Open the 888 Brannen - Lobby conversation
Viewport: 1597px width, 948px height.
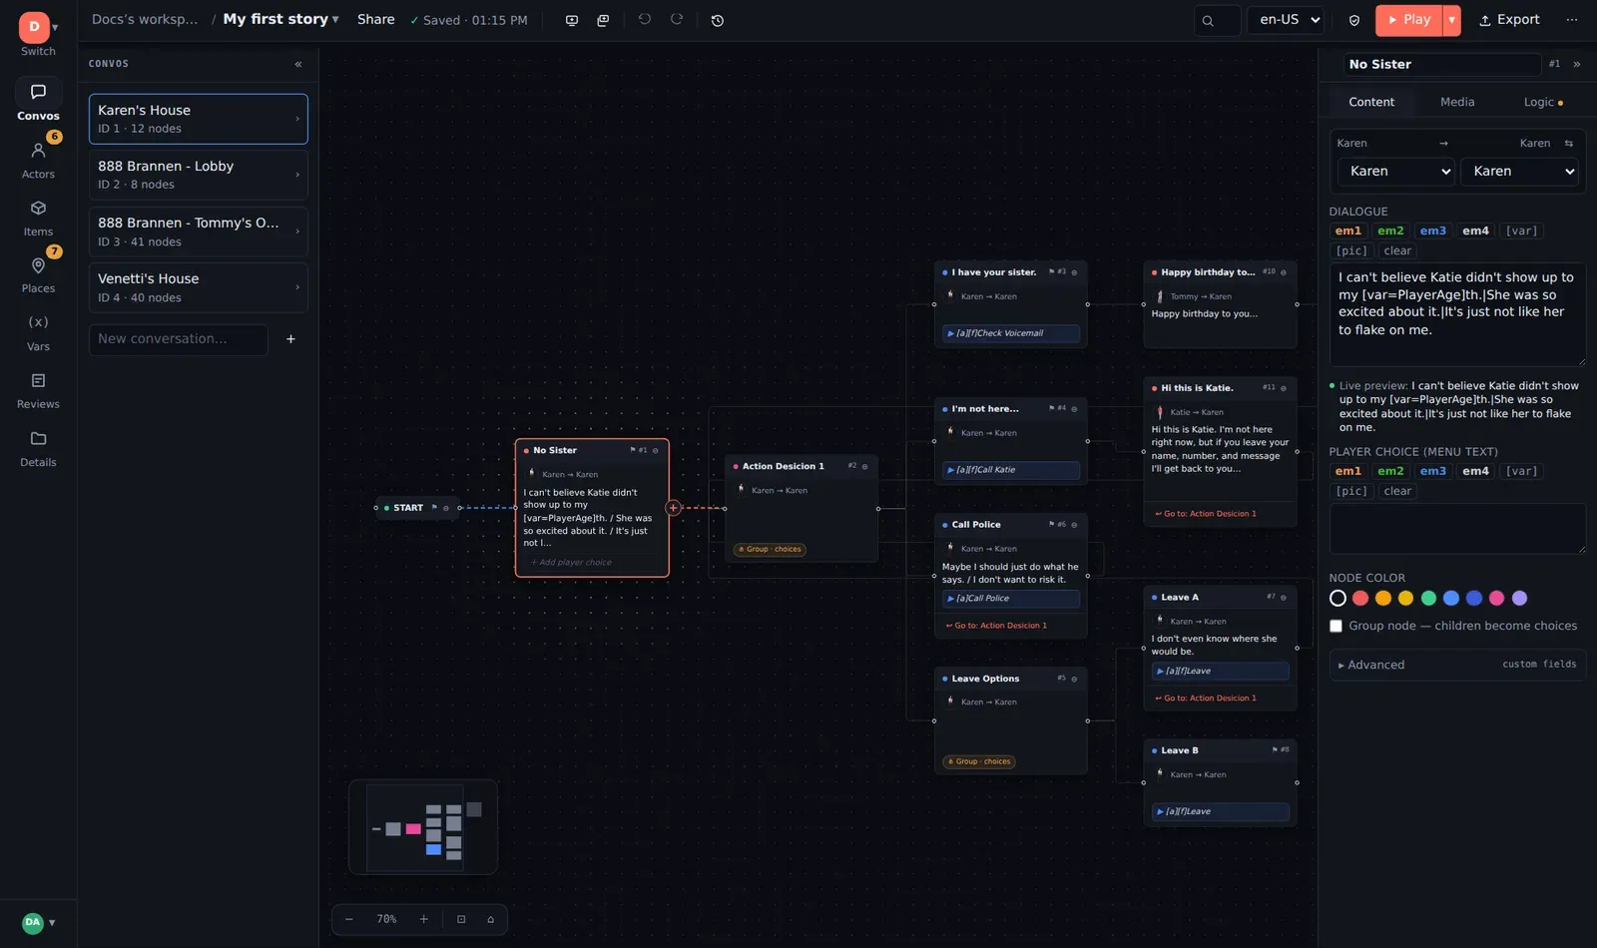click(x=198, y=175)
